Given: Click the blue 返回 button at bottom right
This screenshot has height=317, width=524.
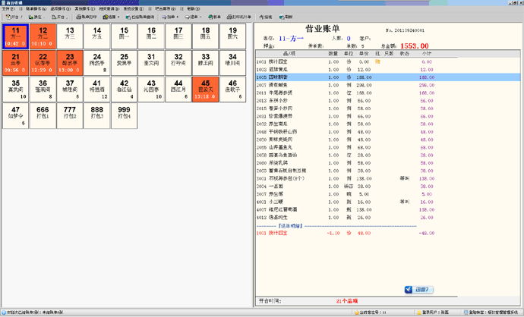Looking at the screenshot, I should point(418,290).
